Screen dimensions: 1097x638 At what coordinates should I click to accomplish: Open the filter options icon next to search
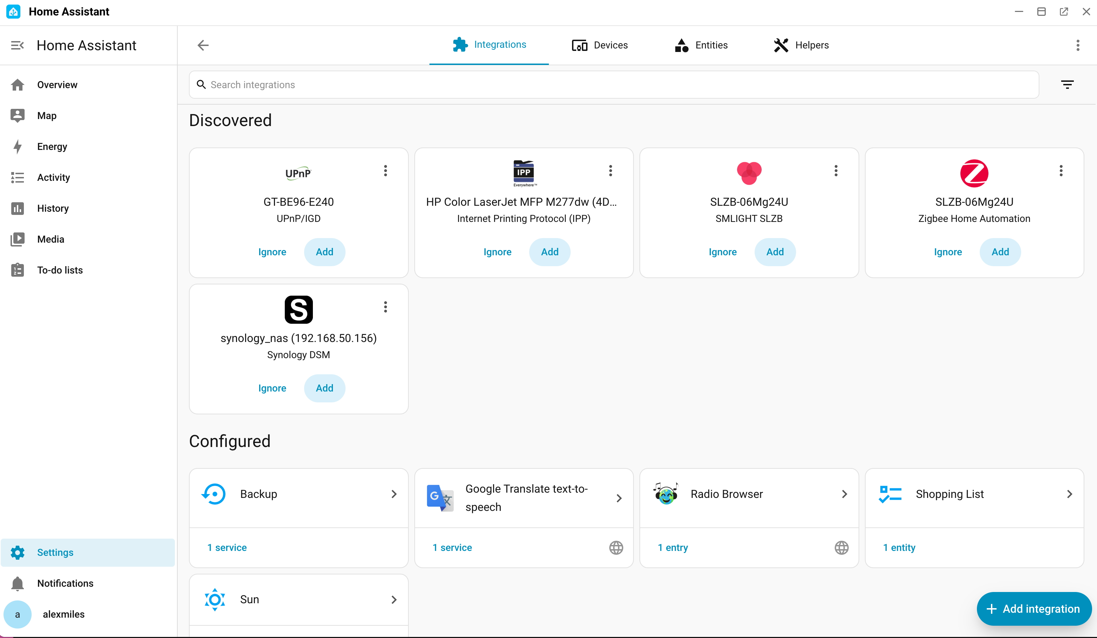[1067, 84]
